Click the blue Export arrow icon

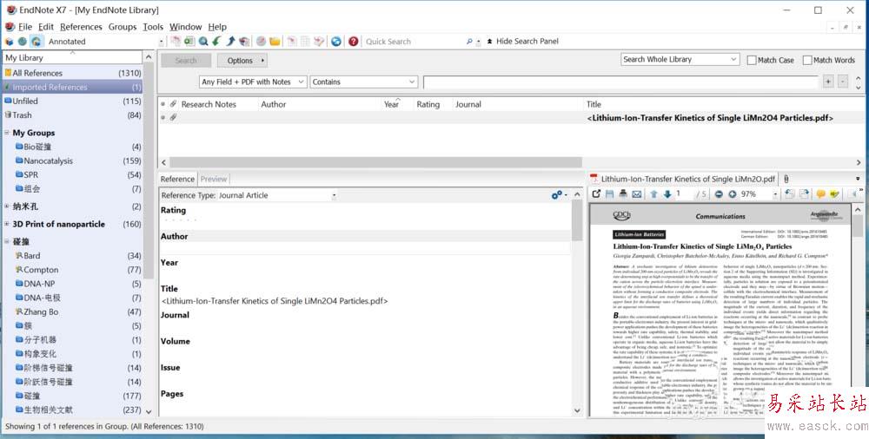point(230,42)
